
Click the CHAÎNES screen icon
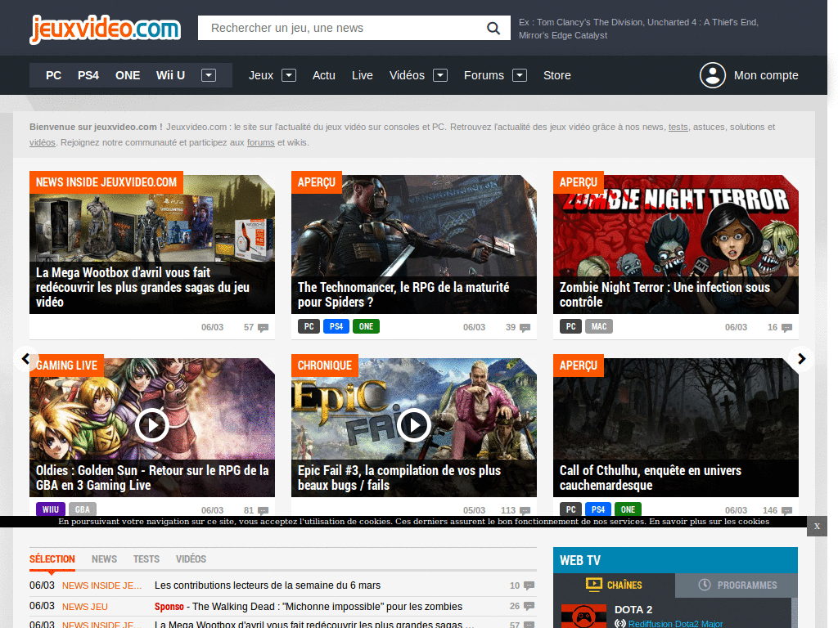tap(594, 584)
